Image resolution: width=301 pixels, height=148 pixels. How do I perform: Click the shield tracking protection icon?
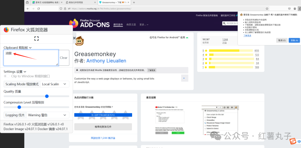coord(61,9)
